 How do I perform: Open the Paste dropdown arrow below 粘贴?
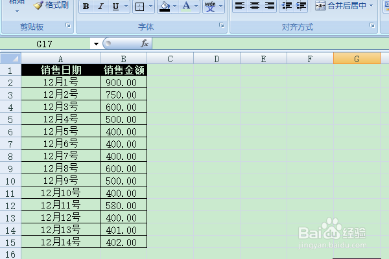point(17,11)
